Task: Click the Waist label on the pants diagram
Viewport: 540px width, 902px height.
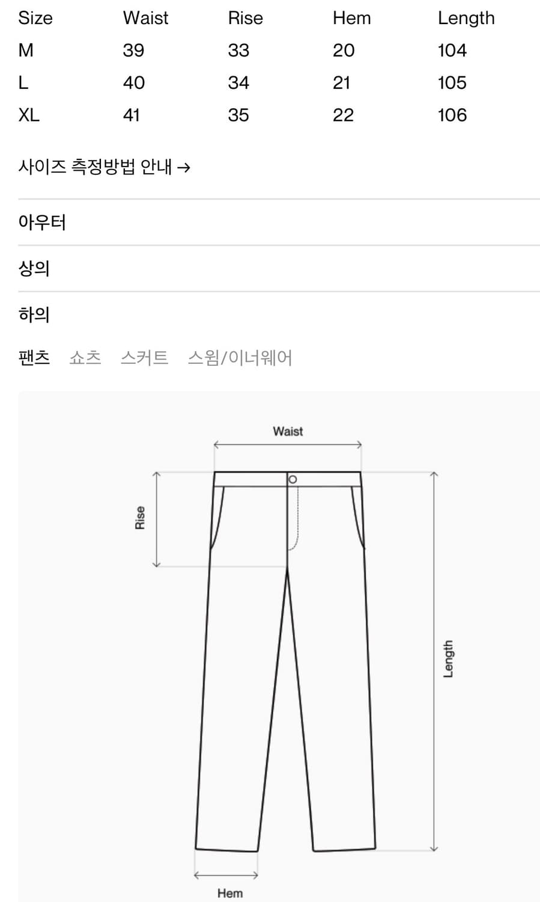Action: pos(287,431)
